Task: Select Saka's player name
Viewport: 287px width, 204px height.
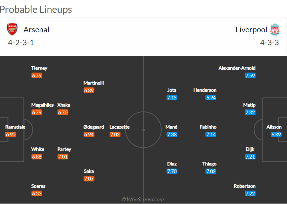Action: coord(89,171)
